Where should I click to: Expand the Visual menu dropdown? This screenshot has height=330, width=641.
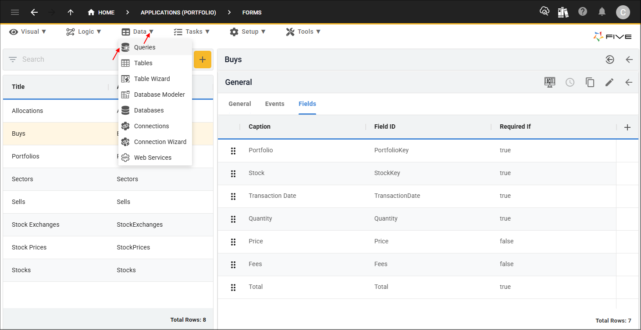coord(28,32)
